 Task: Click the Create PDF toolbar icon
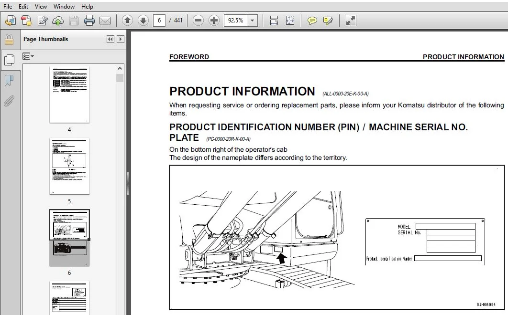click(x=26, y=21)
